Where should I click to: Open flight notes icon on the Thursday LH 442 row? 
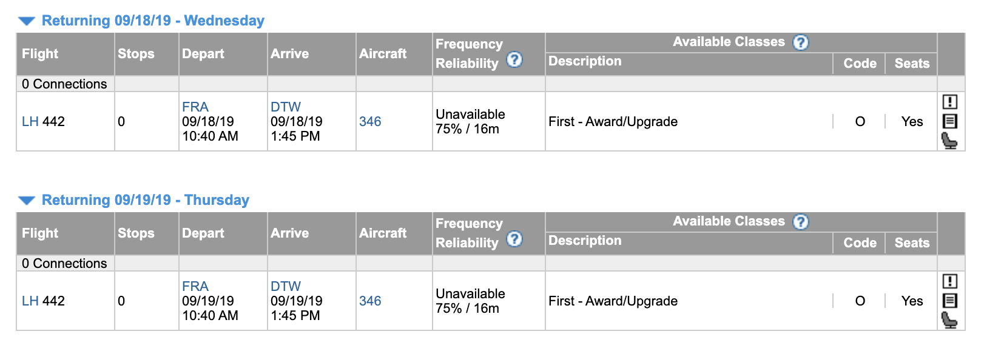tap(950, 301)
